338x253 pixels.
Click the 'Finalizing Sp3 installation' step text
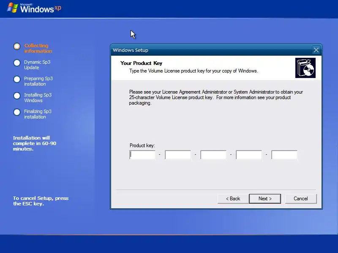[38, 114]
